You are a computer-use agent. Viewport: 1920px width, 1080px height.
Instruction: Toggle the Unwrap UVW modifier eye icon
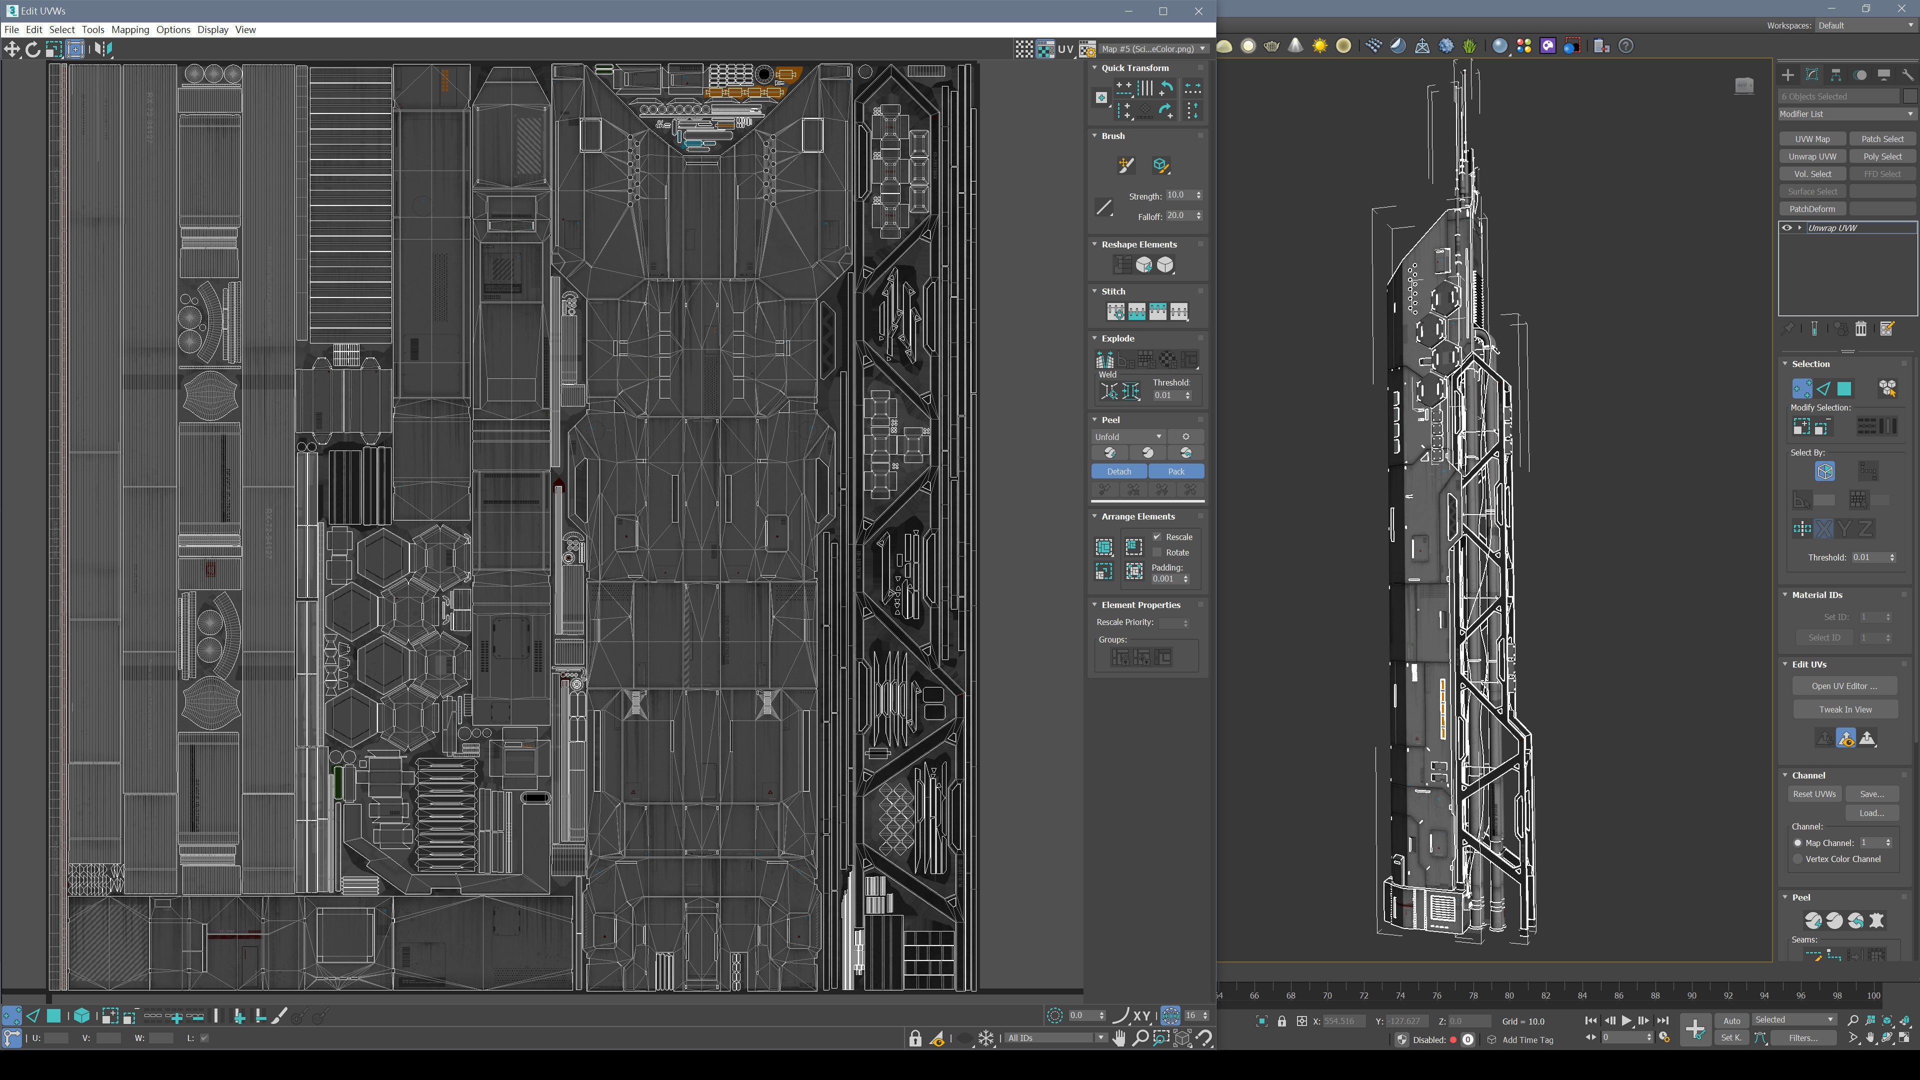[x=1786, y=228]
